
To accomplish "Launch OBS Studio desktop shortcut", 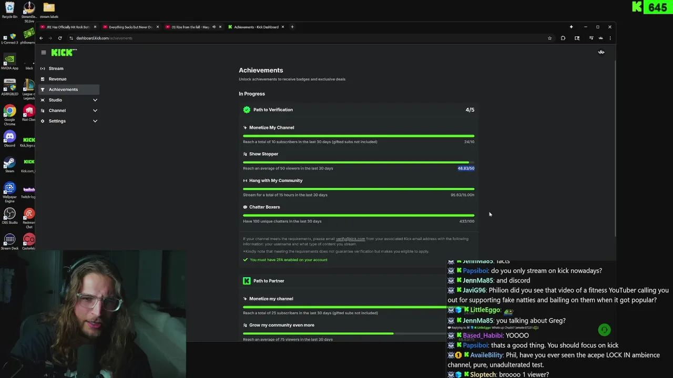I will [9, 216].
